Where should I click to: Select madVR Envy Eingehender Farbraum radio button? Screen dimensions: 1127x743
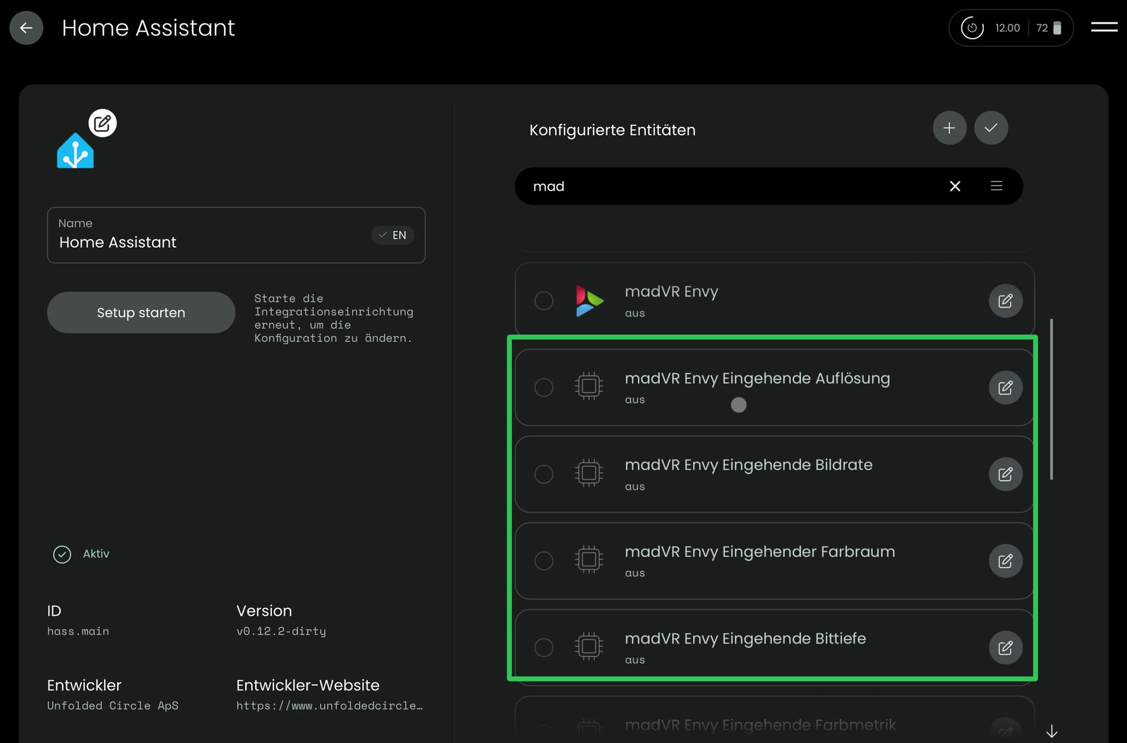[544, 561]
